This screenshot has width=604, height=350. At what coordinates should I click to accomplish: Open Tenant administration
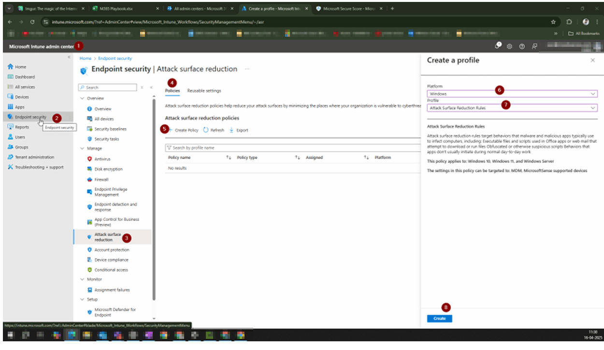pyautogui.click(x=31, y=157)
